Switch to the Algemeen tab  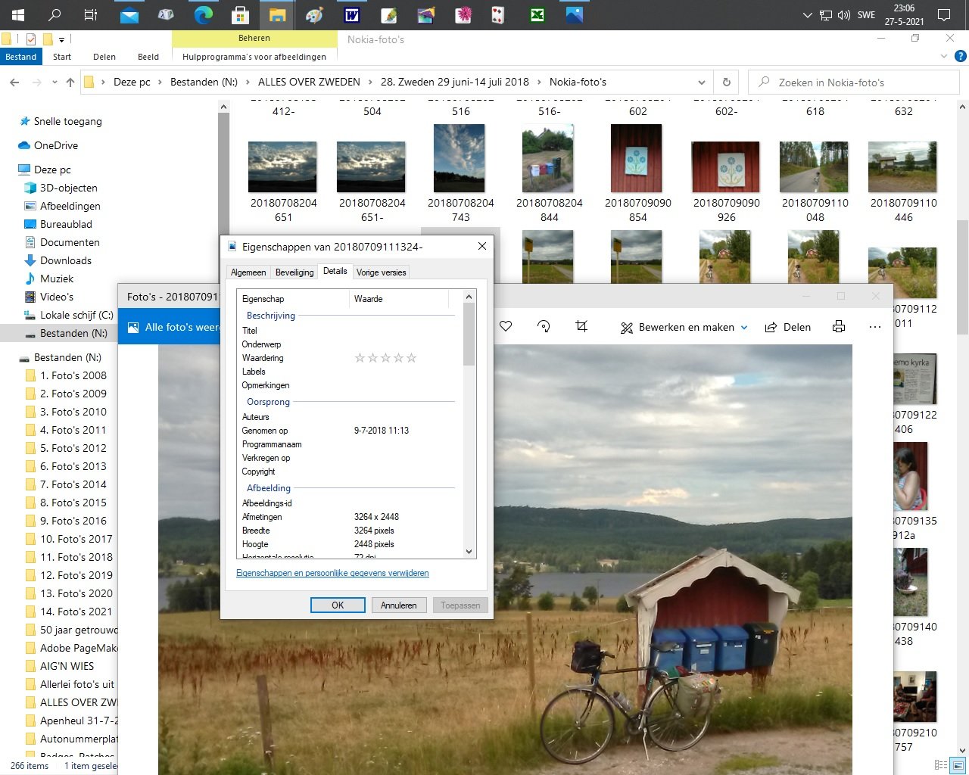pyautogui.click(x=248, y=272)
